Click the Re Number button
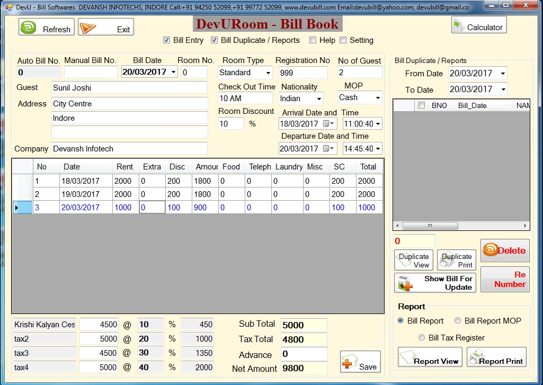Image resolution: width=543 pixels, height=385 pixels. point(504,279)
